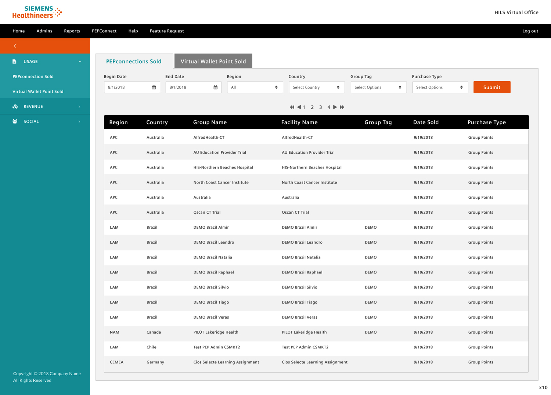Go to previous page arrow

(299, 107)
